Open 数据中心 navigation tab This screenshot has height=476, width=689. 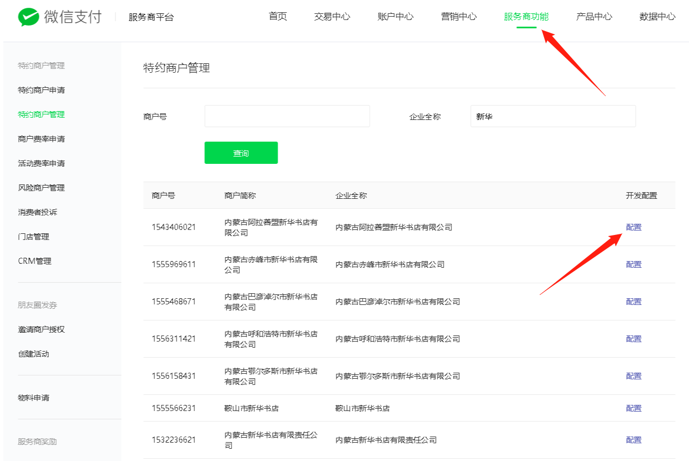(657, 17)
